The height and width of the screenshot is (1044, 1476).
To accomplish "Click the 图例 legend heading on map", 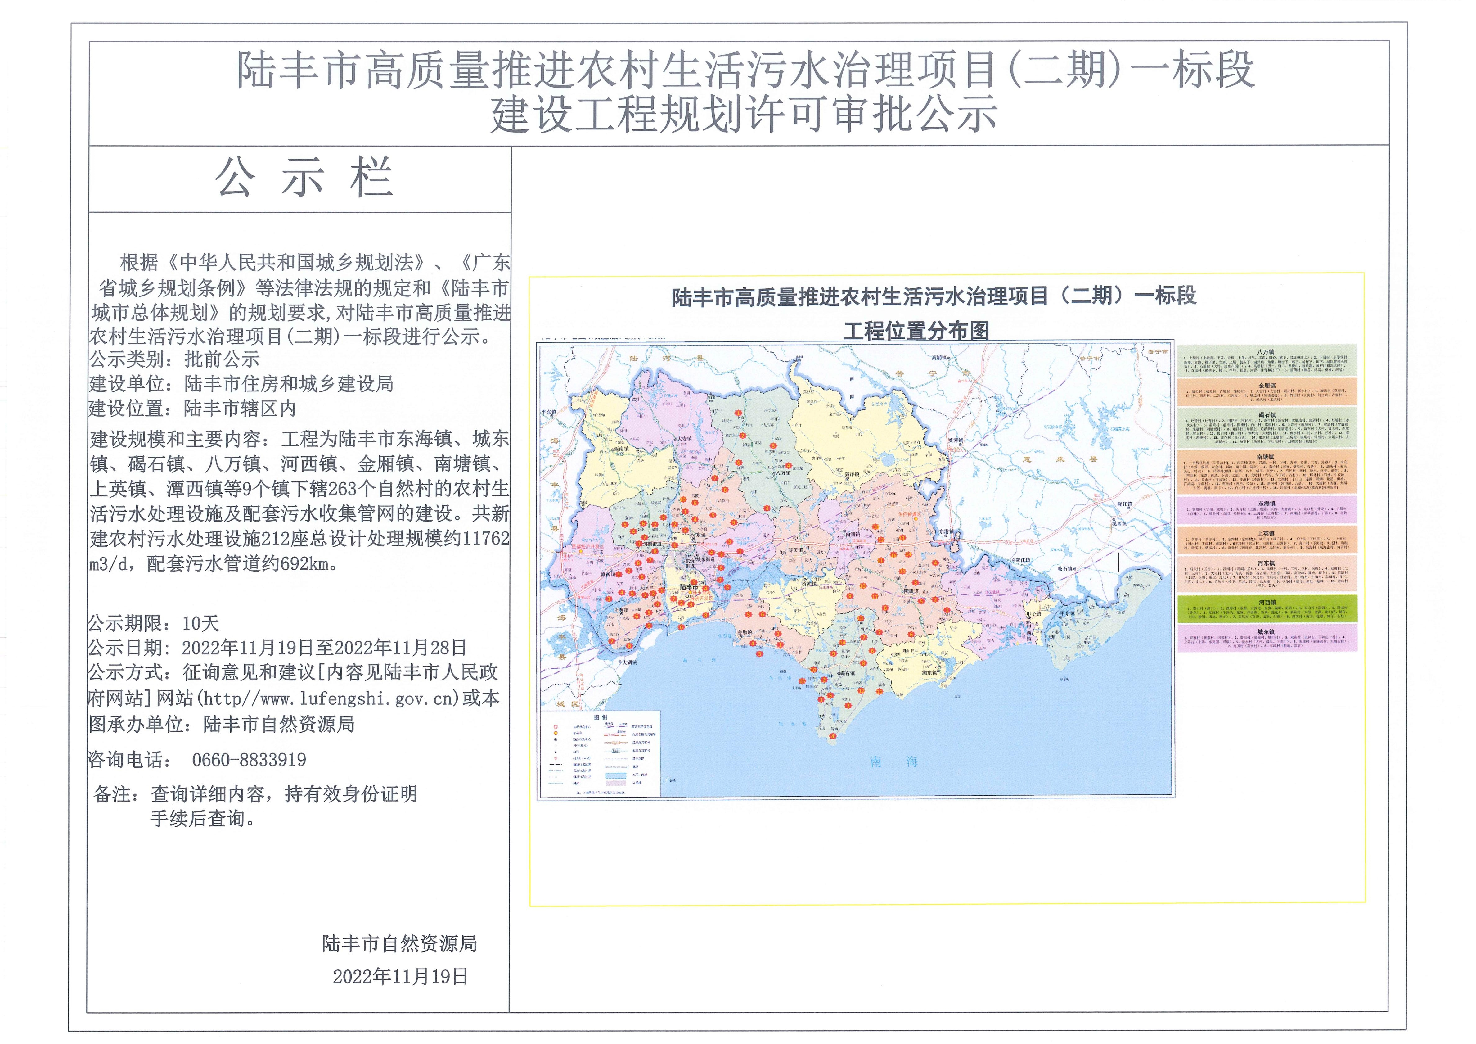I will pos(601,717).
